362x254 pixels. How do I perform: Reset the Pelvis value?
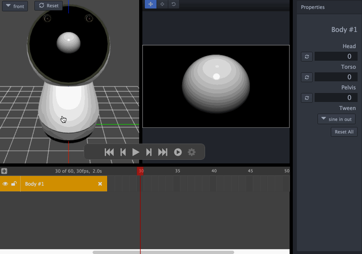point(307,98)
